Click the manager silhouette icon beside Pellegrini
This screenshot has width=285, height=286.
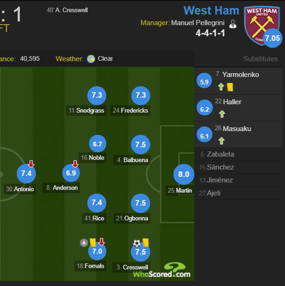(233, 24)
